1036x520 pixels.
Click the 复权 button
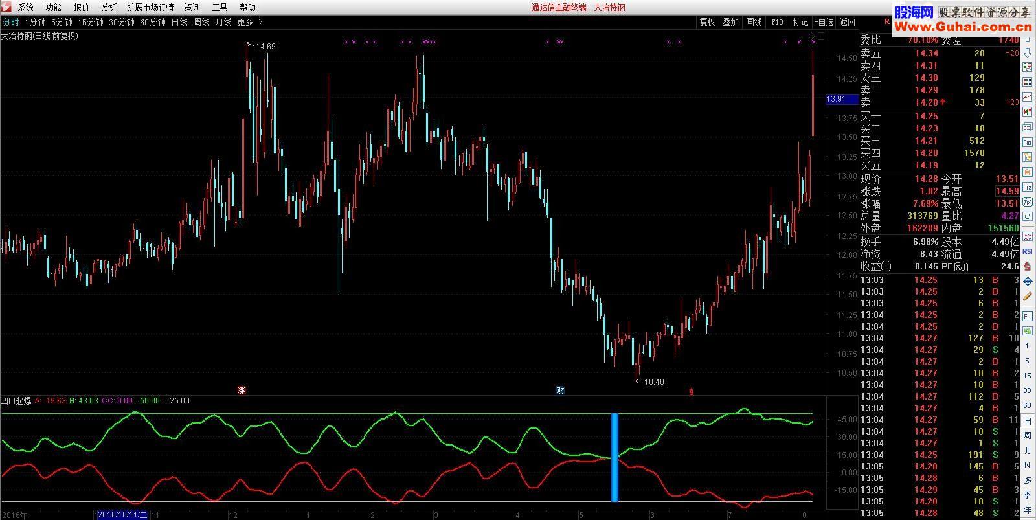pos(707,22)
